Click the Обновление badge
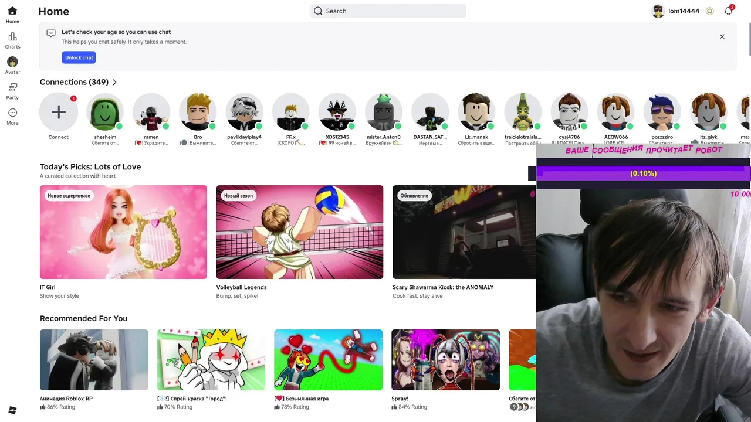Viewport: 751px width, 422px height. 414,196
